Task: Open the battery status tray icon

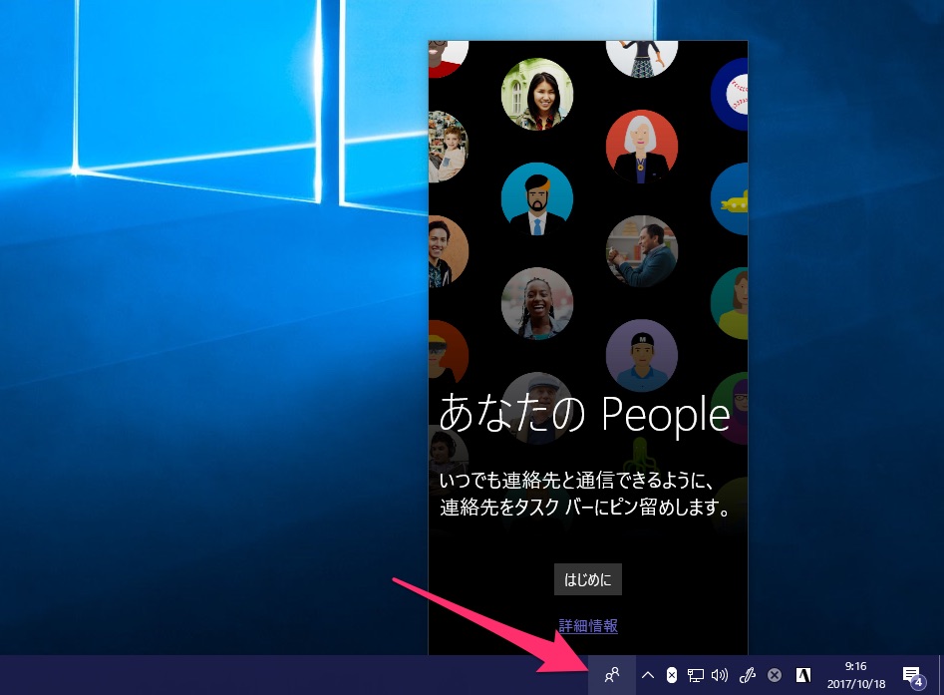Action: pyautogui.click(x=671, y=675)
